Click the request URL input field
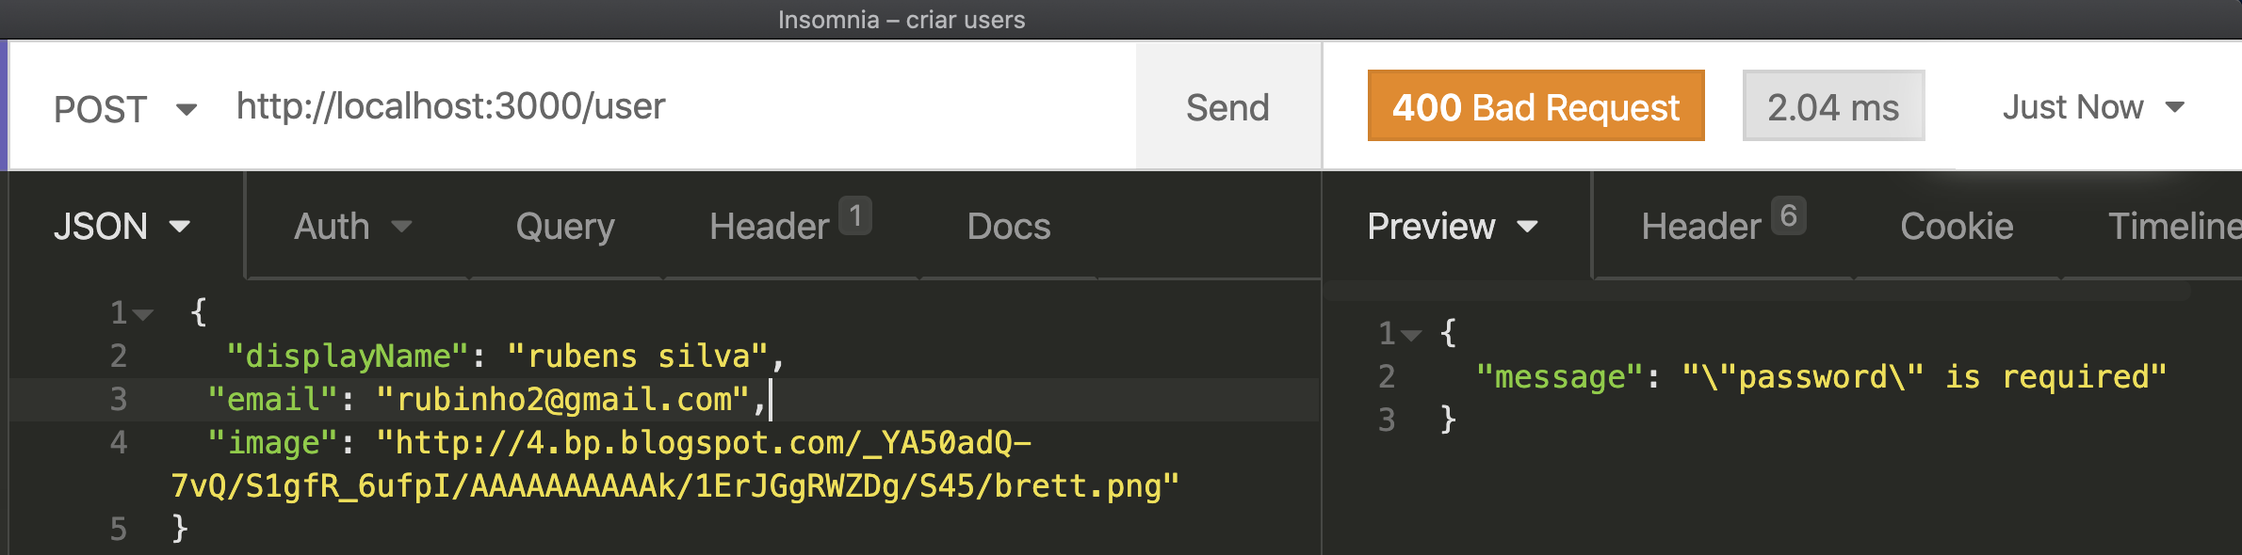 [x=659, y=106]
